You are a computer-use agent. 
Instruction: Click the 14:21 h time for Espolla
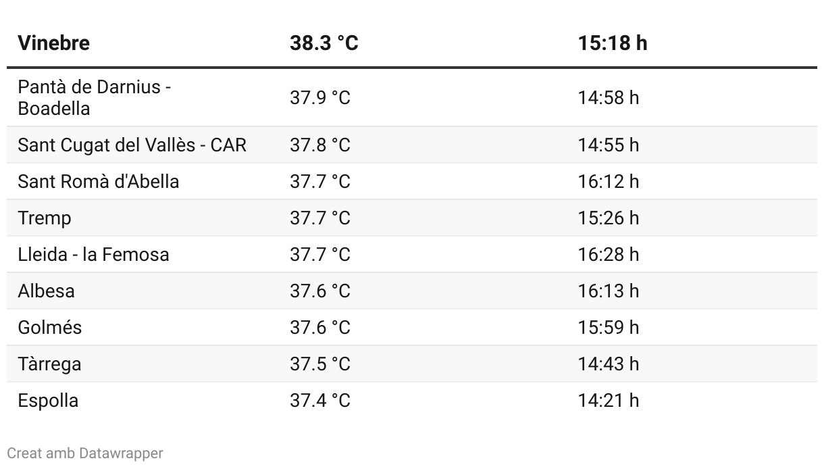(608, 400)
